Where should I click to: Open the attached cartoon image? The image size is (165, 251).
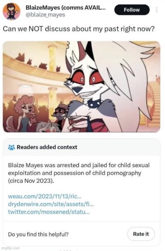[x=82, y=87]
